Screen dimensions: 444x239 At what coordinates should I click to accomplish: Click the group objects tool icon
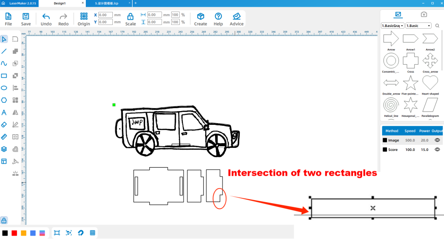[x=15, y=137]
